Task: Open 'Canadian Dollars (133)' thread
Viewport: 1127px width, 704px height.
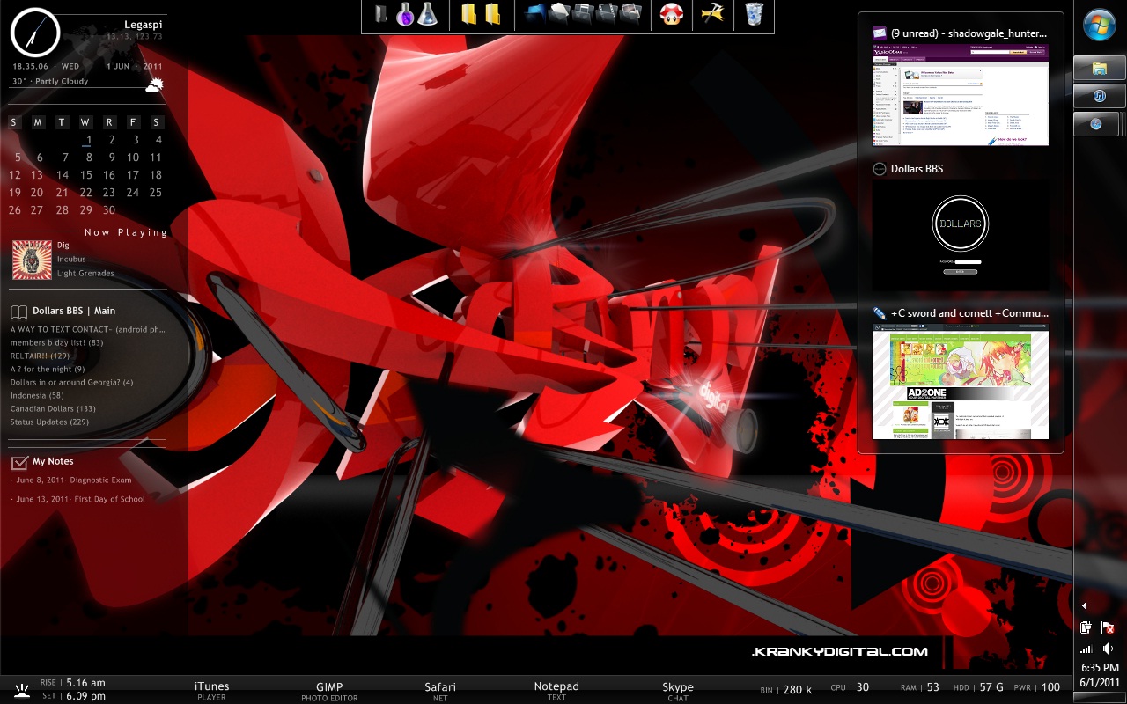Action: 53,408
